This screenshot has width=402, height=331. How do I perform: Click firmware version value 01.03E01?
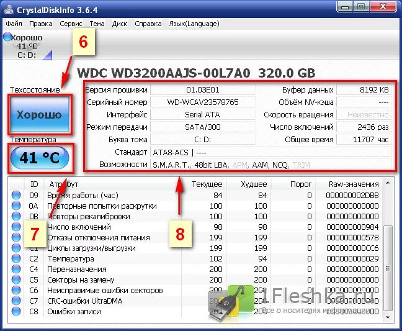[202, 90]
